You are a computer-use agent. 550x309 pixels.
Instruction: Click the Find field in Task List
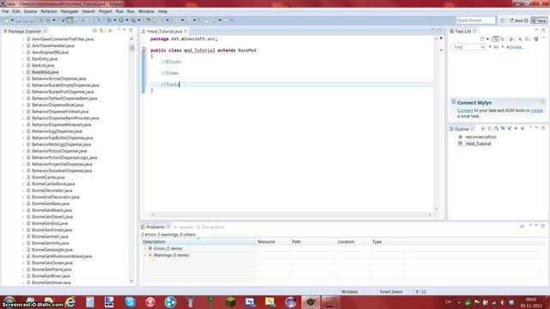pyautogui.click(x=467, y=47)
